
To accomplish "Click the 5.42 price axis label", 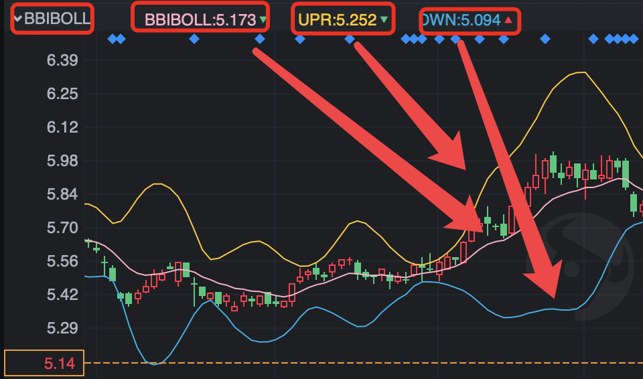I will tap(62, 295).
